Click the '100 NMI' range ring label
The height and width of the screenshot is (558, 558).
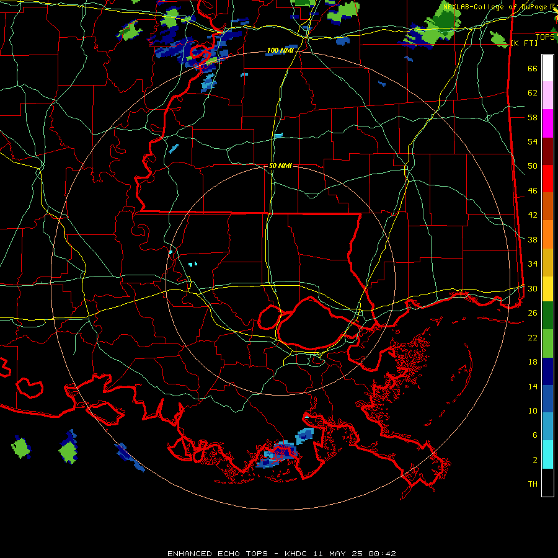click(x=280, y=51)
